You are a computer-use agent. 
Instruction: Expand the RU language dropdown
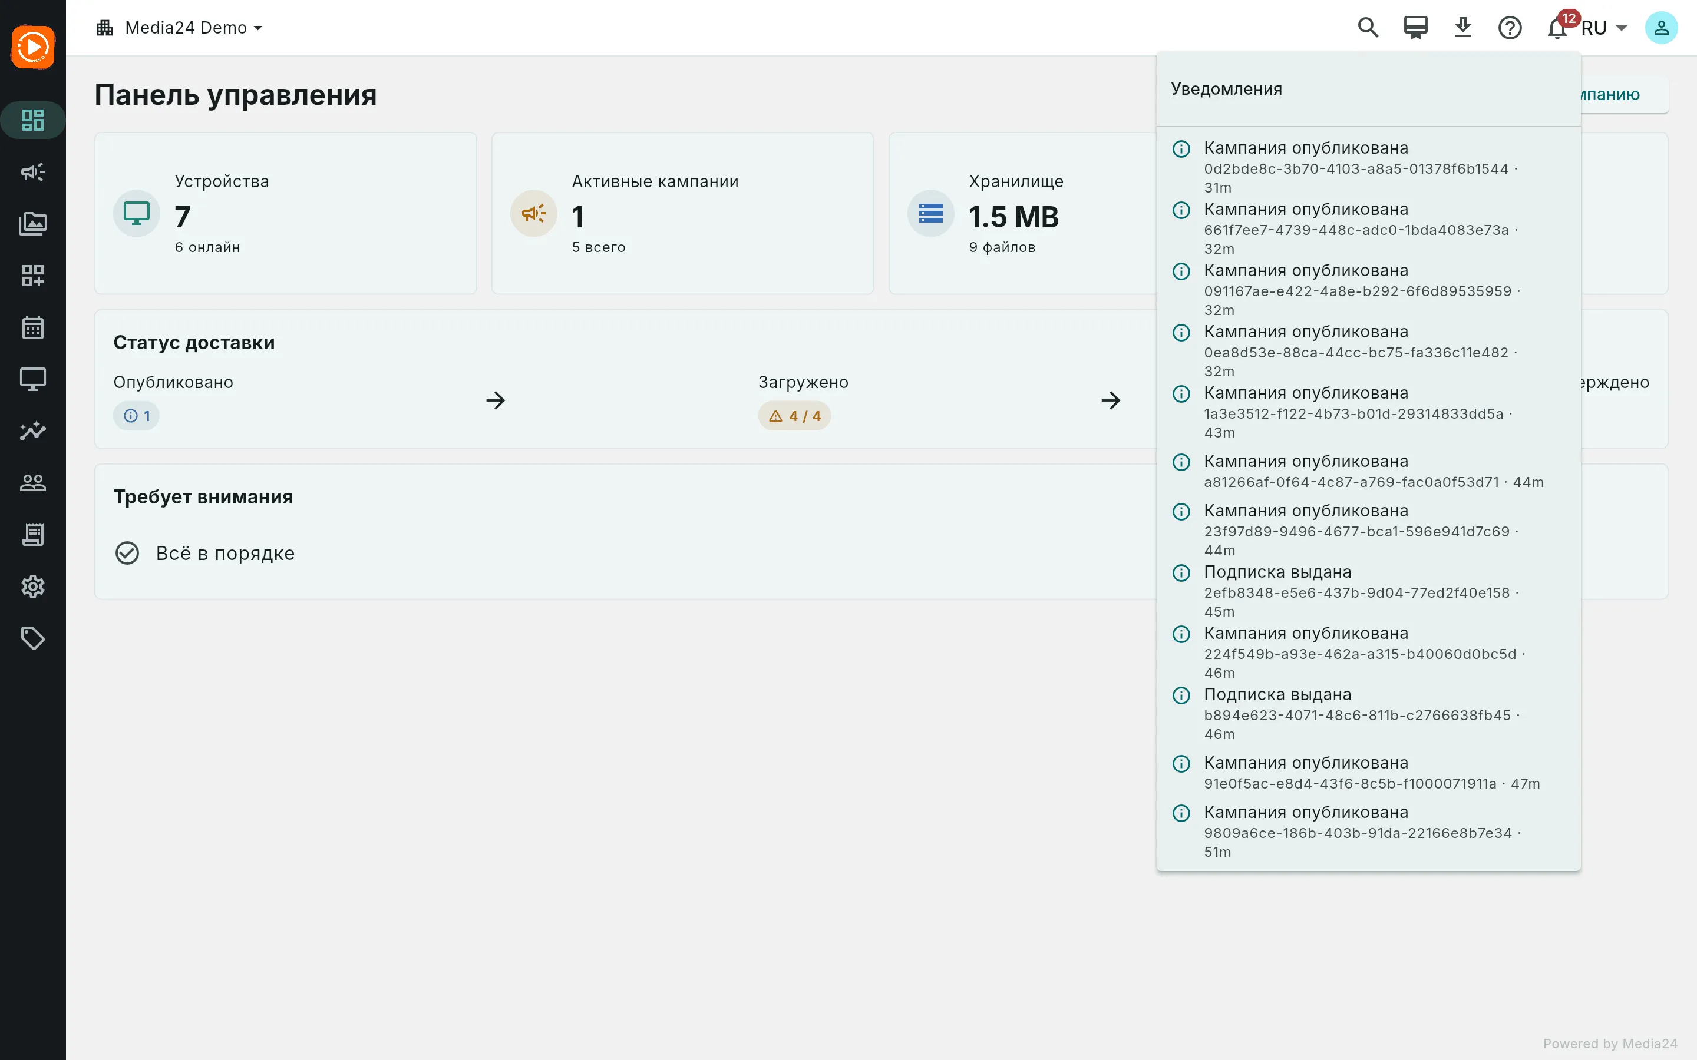[1604, 28]
